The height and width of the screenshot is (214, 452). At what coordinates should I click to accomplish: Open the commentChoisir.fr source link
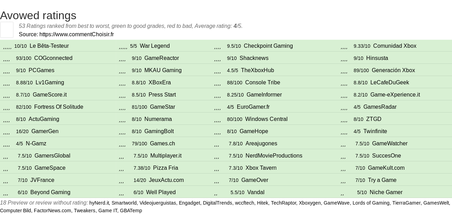[77, 34]
